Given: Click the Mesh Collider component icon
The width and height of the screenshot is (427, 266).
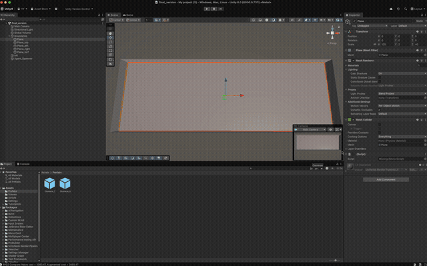Looking at the screenshot, I should 350,120.
